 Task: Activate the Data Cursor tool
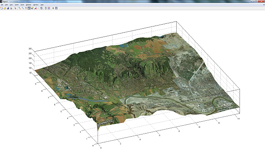[32, 8]
